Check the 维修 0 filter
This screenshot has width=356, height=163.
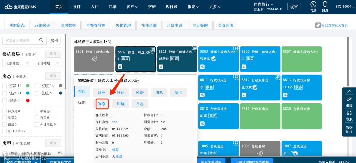click(x=4, y=100)
